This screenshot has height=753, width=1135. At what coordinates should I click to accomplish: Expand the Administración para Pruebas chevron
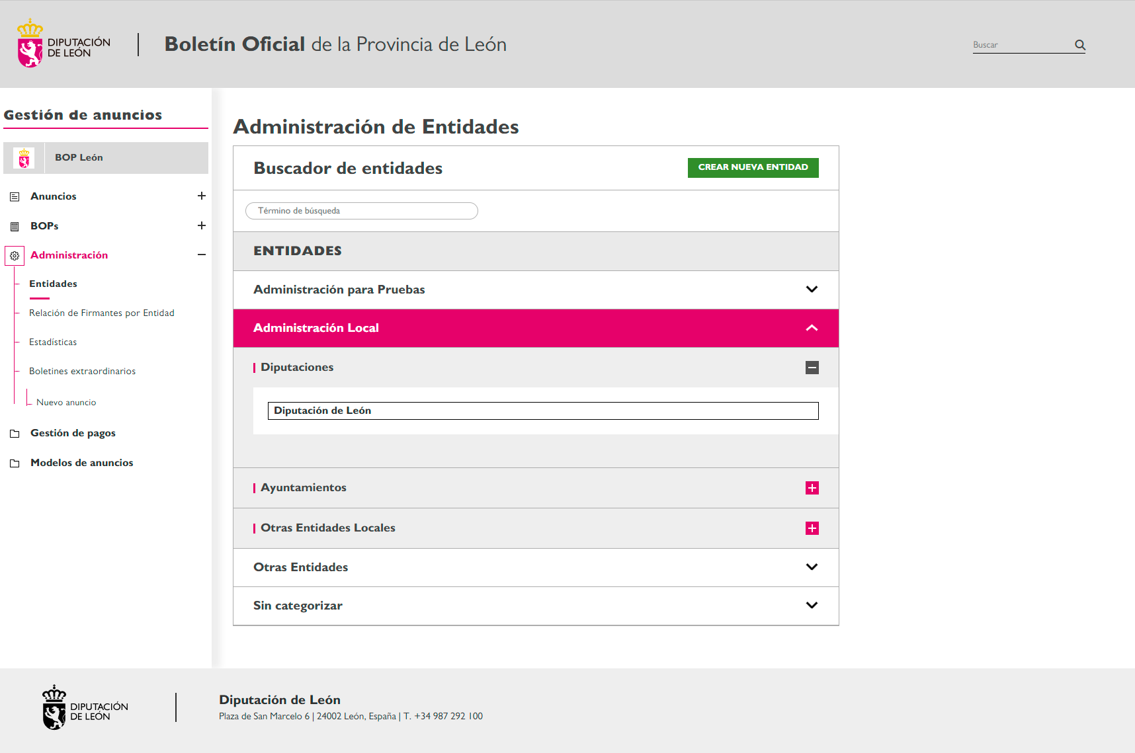(812, 289)
